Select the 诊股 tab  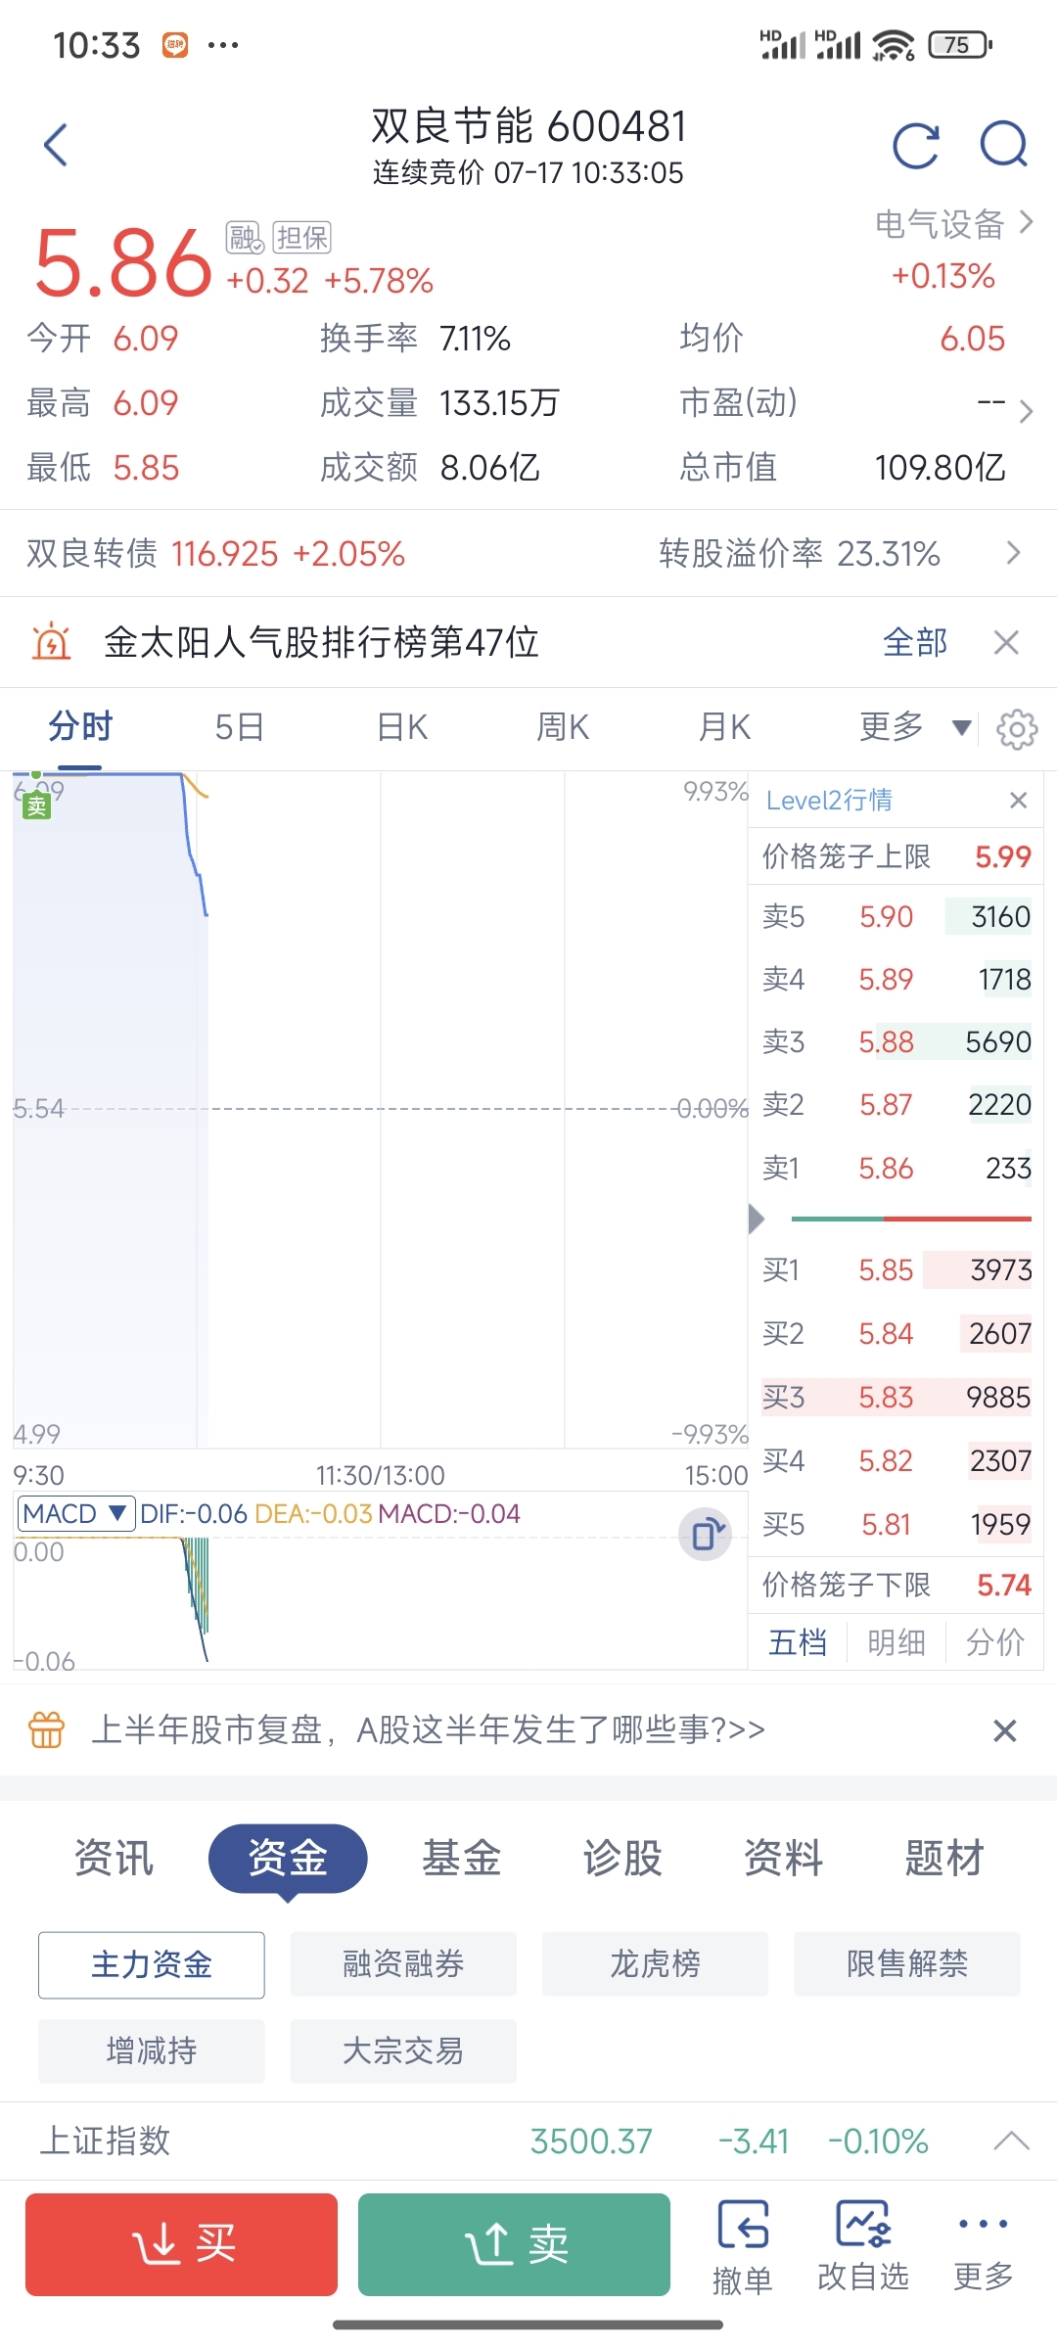coord(622,1858)
